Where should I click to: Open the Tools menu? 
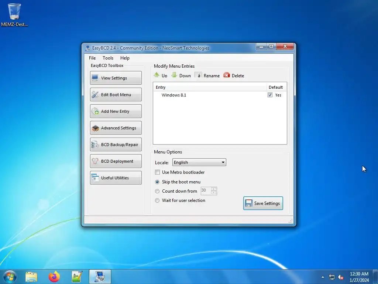click(x=108, y=58)
